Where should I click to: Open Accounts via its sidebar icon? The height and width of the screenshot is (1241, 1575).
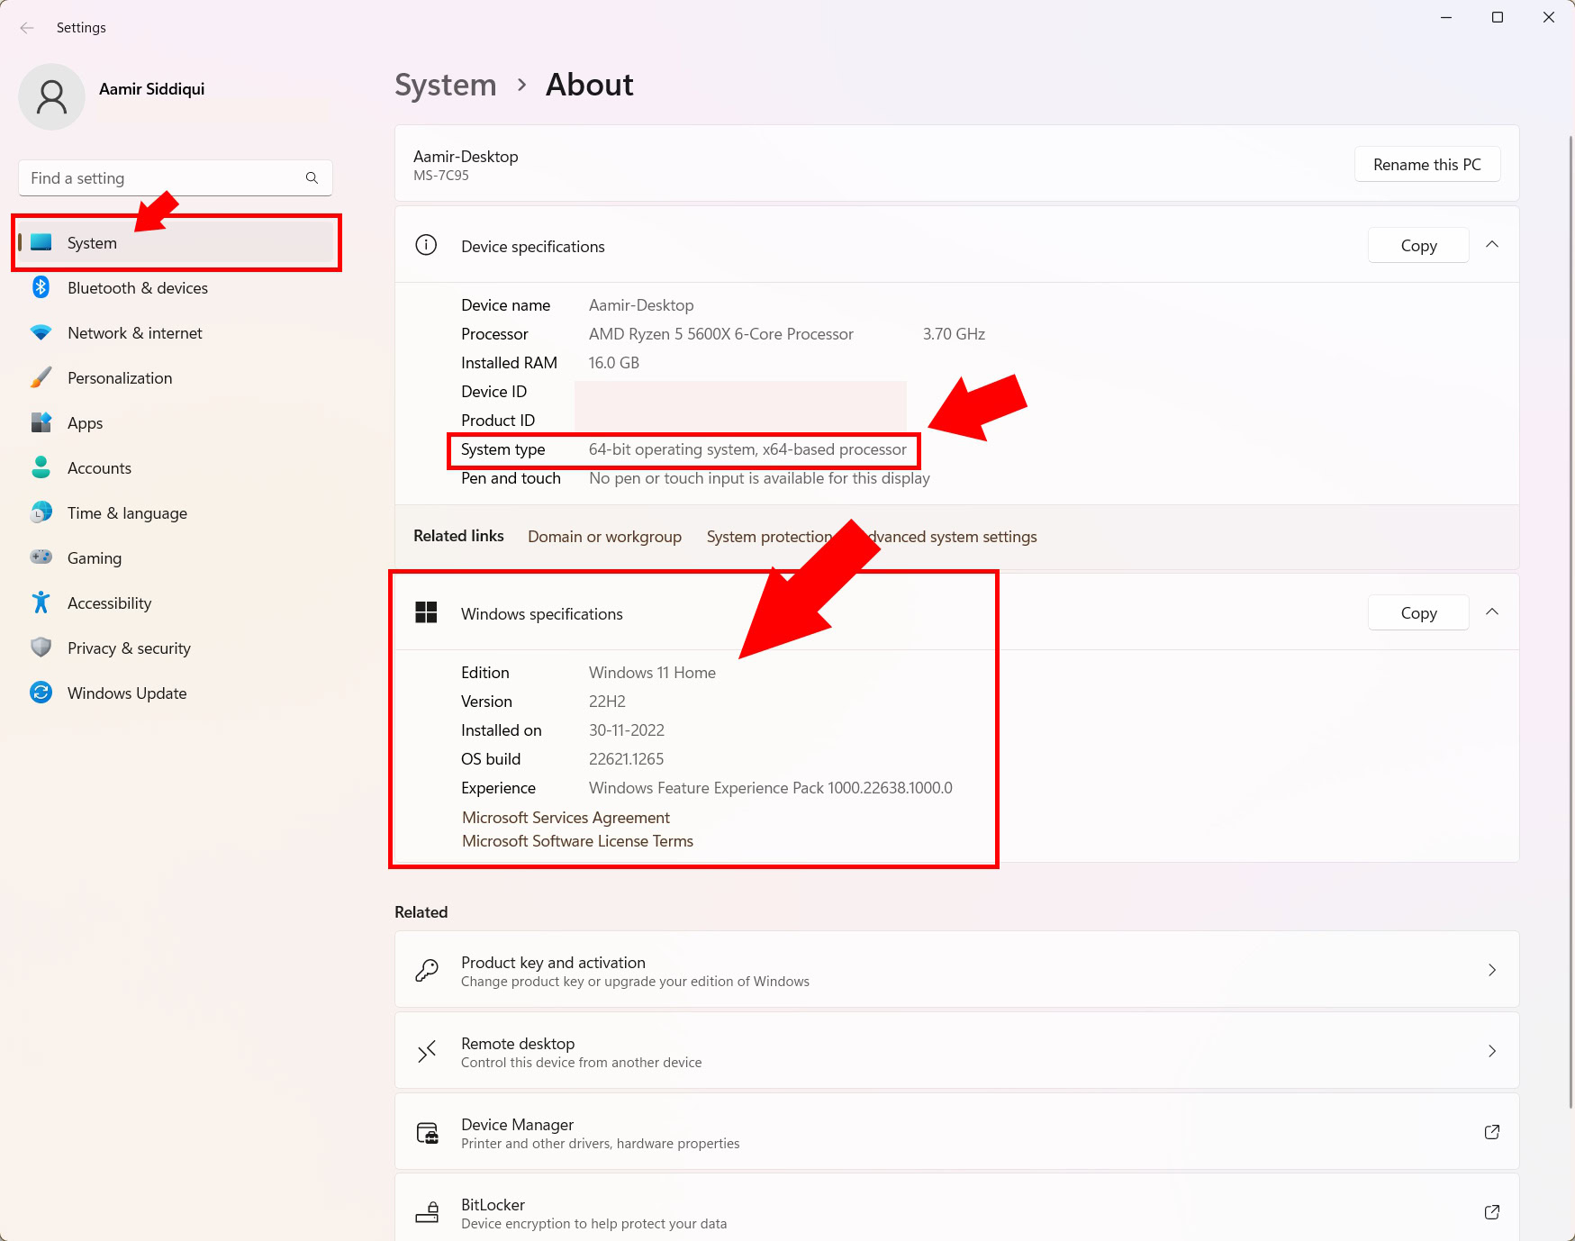(x=41, y=467)
